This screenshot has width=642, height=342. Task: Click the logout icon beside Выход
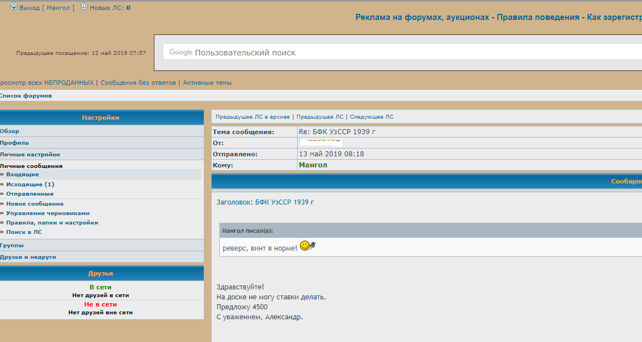point(14,7)
